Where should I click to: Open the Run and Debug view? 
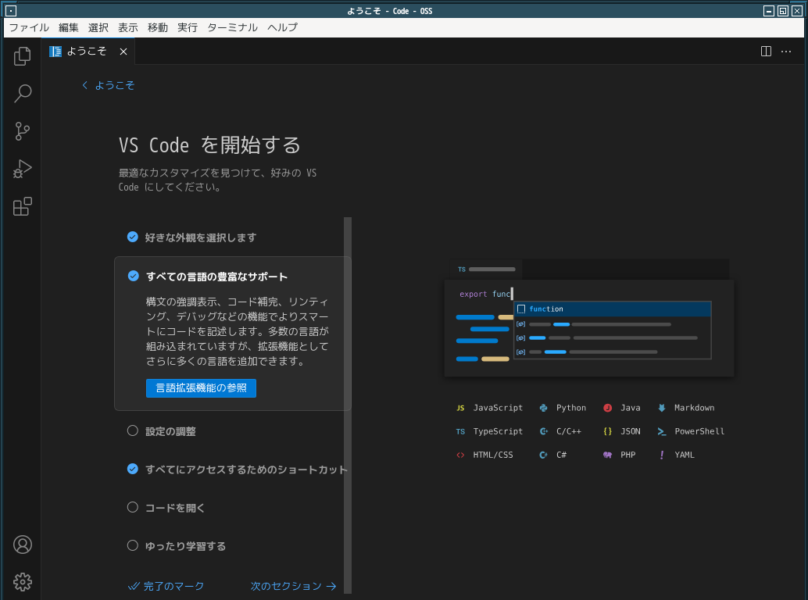(x=22, y=169)
